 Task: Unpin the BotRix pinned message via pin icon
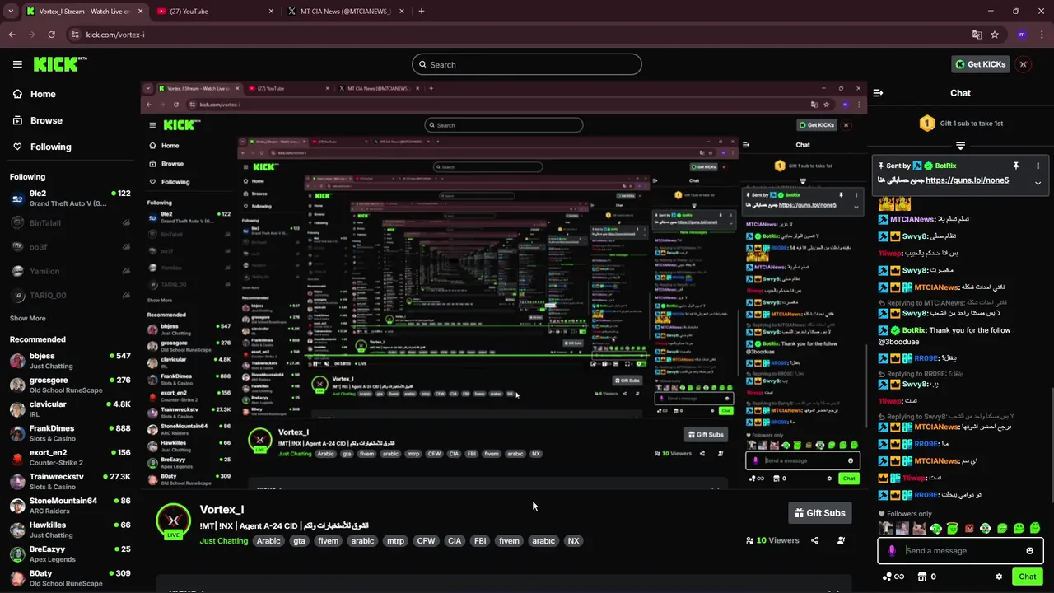point(1016,166)
